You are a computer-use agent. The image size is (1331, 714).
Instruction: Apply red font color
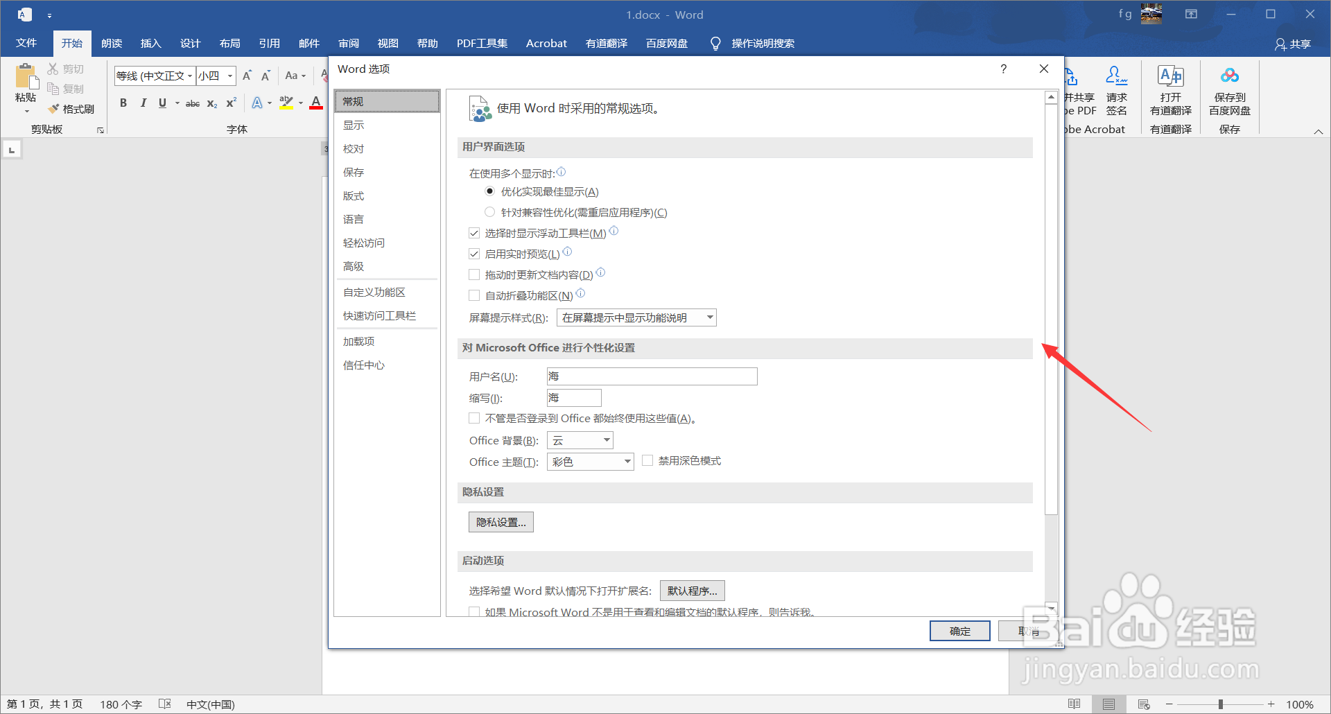click(316, 103)
